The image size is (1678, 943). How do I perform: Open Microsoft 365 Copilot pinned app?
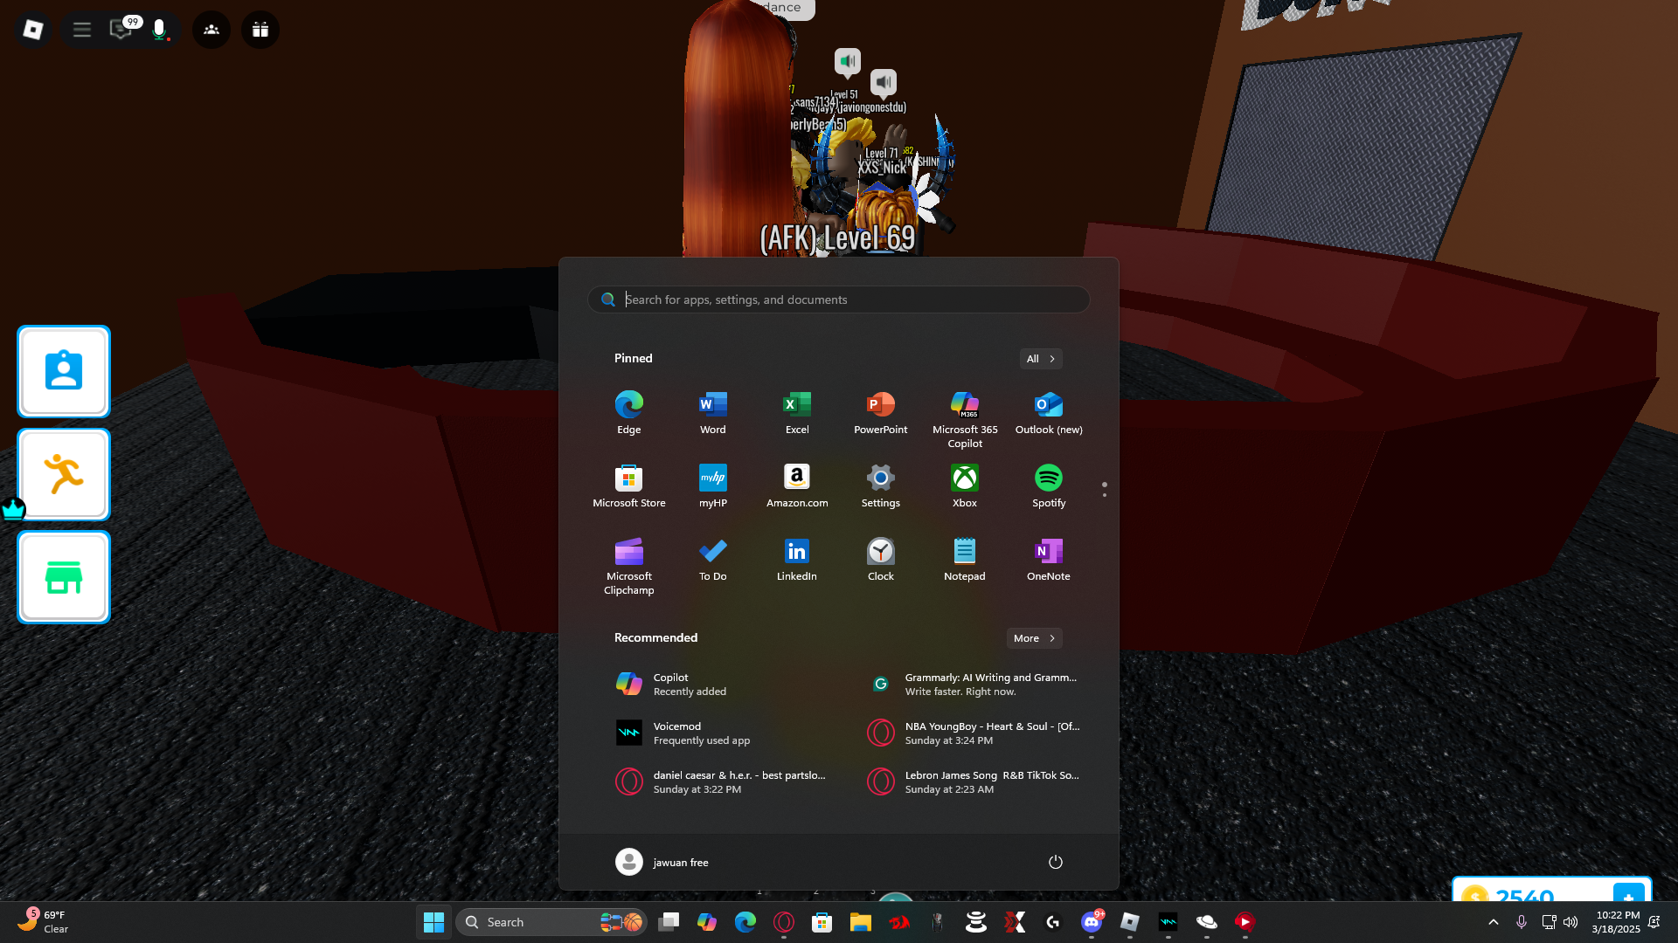(965, 419)
